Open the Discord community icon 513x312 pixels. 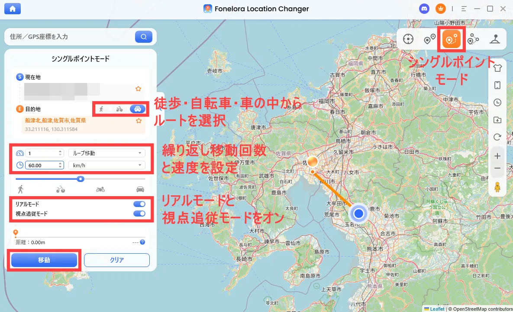pos(424,9)
